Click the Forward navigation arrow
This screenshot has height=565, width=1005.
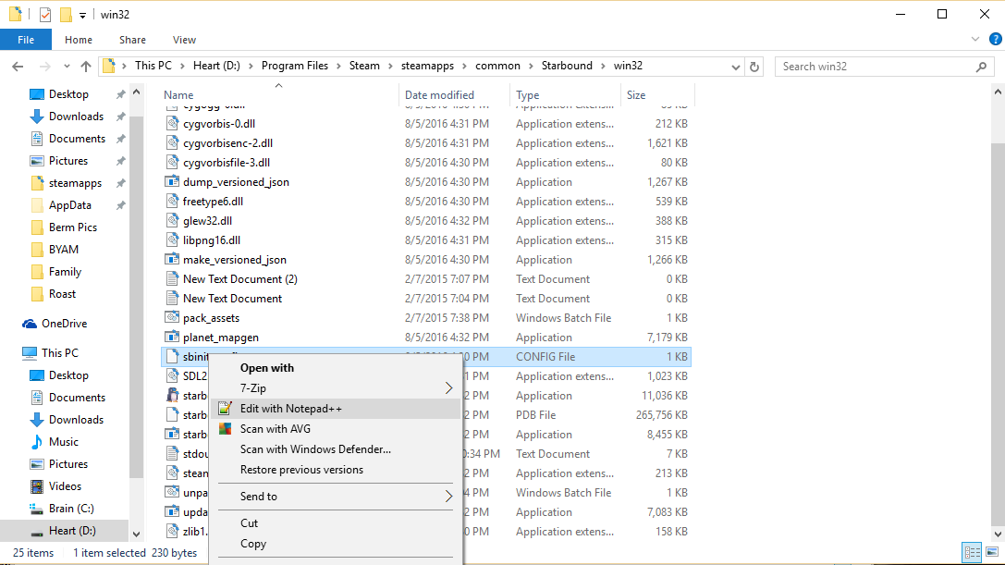click(x=45, y=66)
